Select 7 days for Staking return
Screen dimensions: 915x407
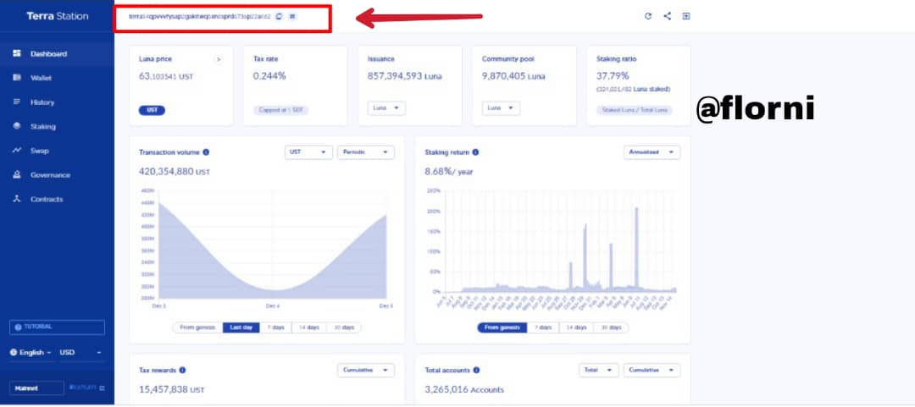(543, 327)
